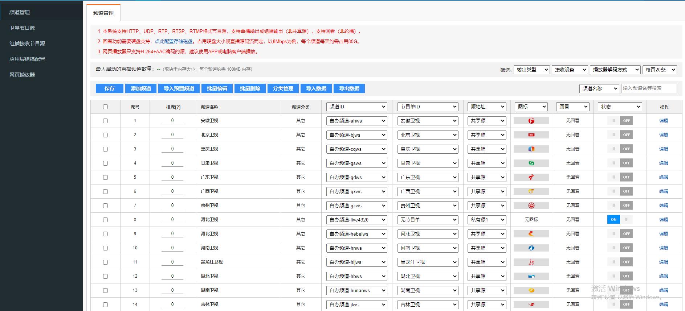Click the 无图标 text in live4320 row

coord(531,220)
